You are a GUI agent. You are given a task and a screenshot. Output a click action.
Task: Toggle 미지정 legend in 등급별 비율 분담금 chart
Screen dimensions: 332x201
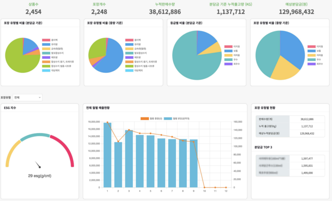point(231,46)
